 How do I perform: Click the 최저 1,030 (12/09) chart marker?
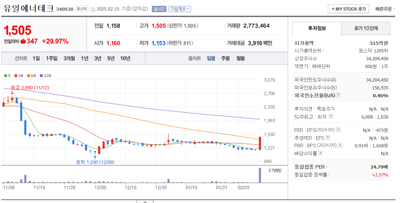pyautogui.click(x=95, y=162)
